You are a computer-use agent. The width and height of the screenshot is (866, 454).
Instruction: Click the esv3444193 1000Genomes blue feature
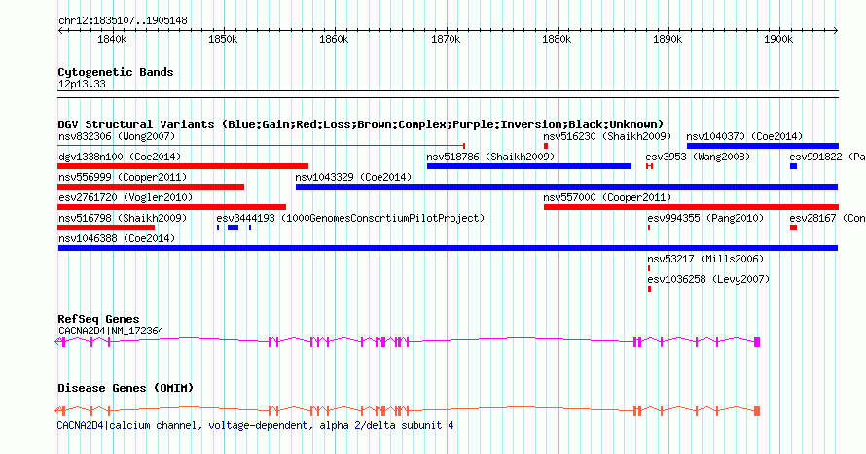tap(234, 227)
